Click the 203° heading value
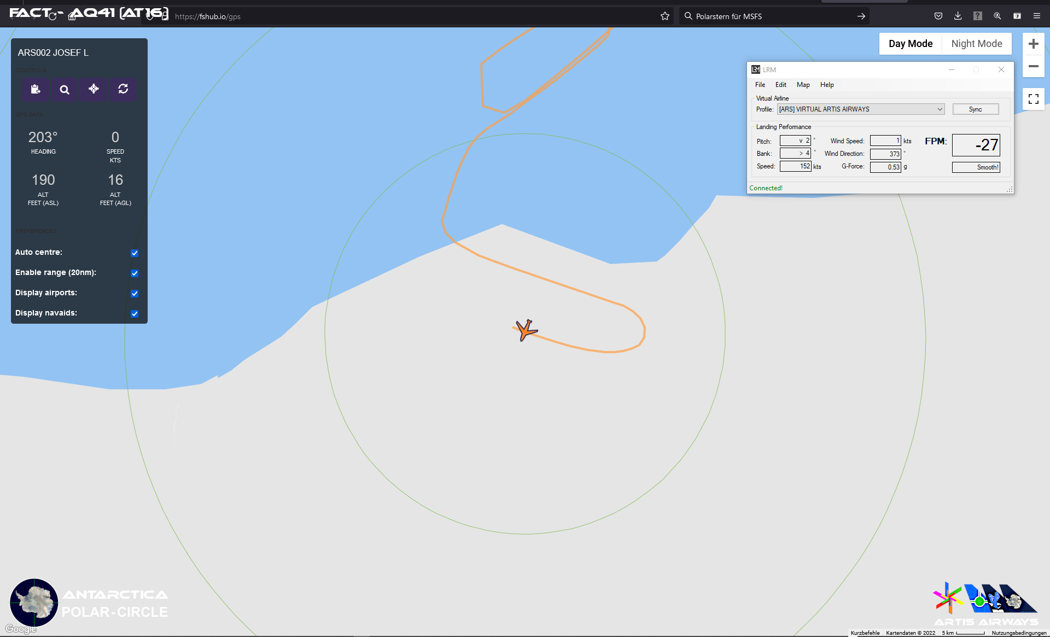Image resolution: width=1050 pixels, height=637 pixels. click(43, 137)
